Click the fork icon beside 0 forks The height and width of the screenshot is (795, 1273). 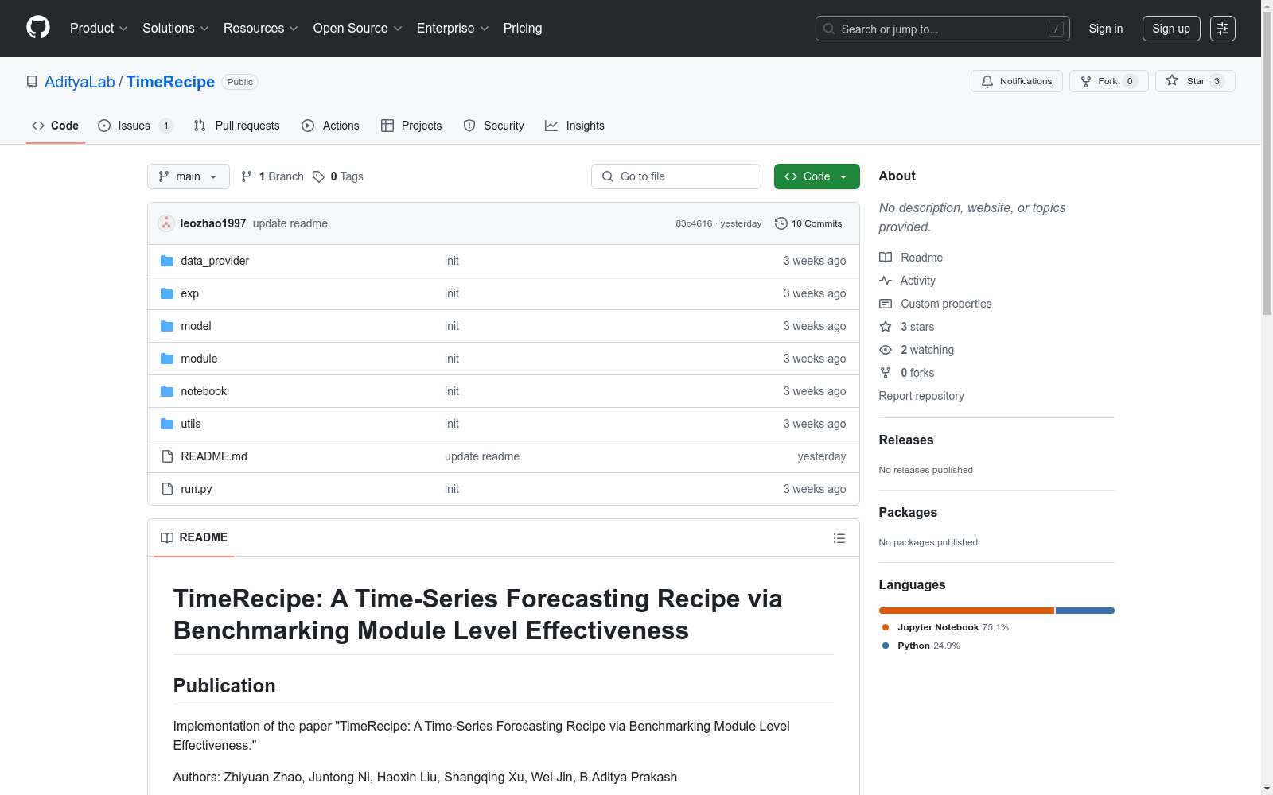click(x=886, y=373)
